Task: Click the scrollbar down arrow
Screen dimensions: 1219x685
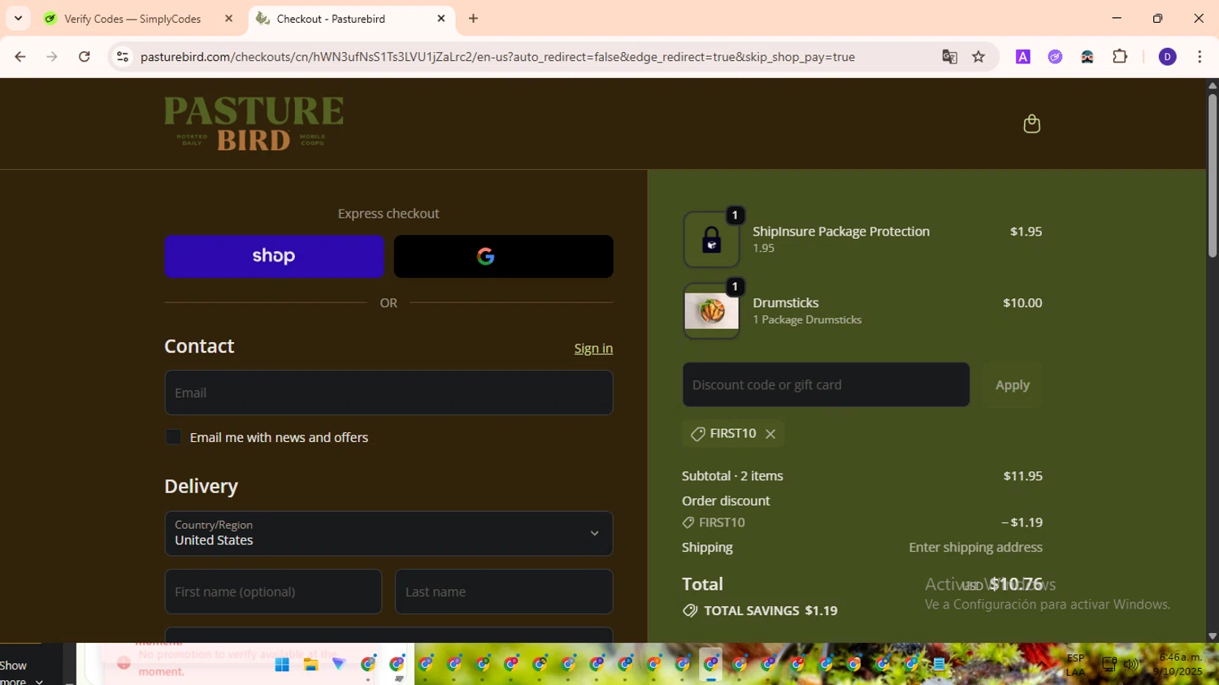Action: tap(1212, 636)
